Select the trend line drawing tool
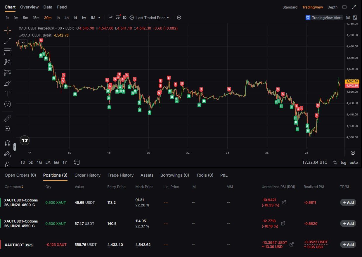 tap(8, 41)
